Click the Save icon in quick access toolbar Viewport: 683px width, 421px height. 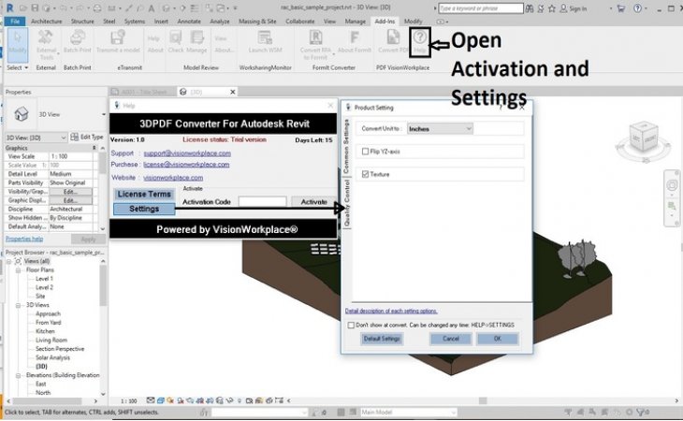coord(35,8)
